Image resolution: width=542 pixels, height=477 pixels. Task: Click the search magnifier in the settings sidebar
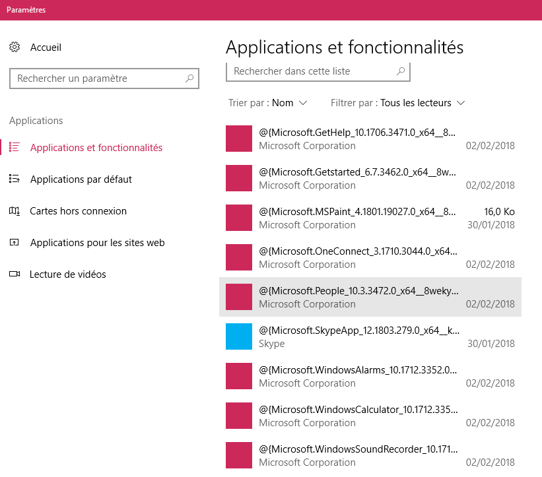190,79
